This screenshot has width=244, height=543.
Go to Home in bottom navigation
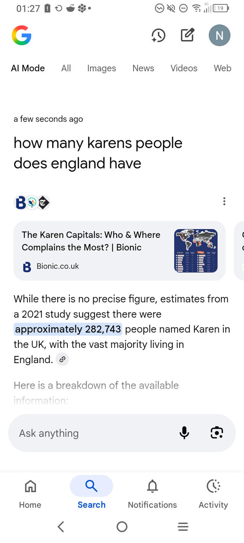click(x=30, y=494)
